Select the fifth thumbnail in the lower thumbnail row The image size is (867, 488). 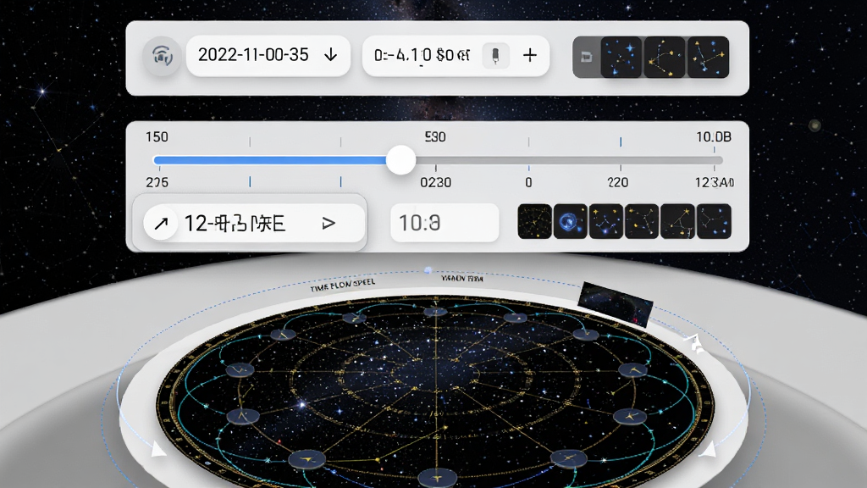(x=677, y=221)
